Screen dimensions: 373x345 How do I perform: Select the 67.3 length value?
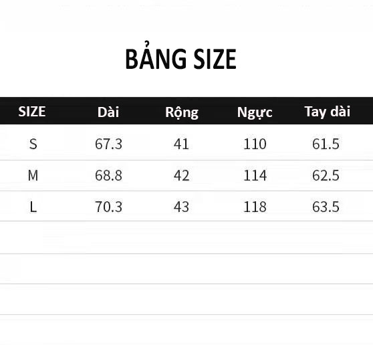tap(108, 144)
